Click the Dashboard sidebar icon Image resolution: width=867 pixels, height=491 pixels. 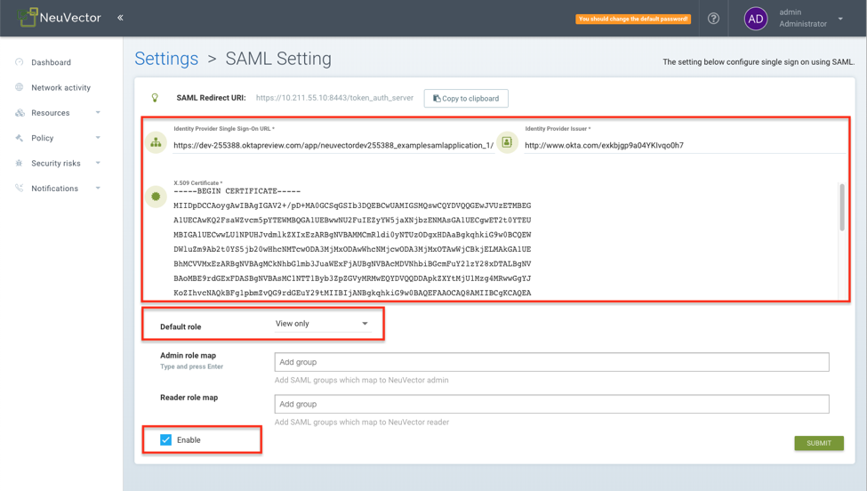point(20,62)
